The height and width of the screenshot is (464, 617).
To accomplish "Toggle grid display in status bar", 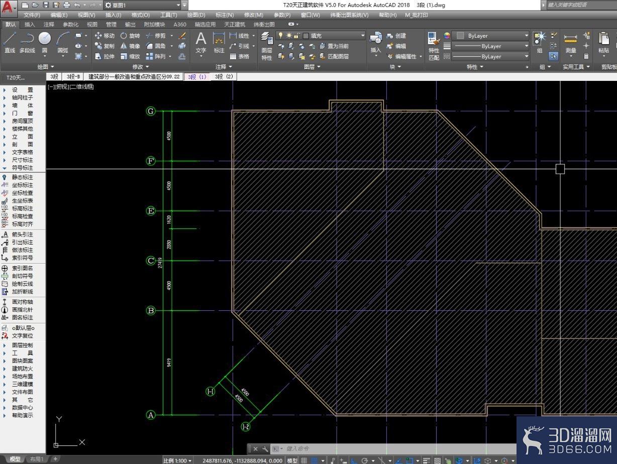I will 304,460.
